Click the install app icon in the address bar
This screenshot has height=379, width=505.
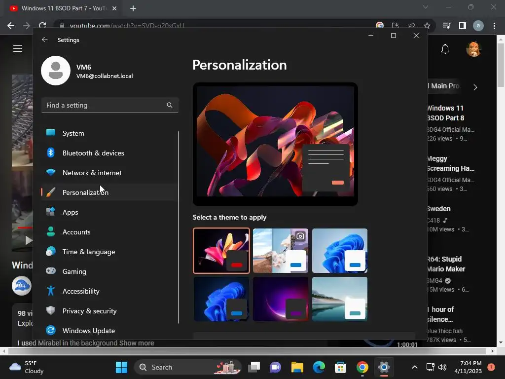[396, 26]
